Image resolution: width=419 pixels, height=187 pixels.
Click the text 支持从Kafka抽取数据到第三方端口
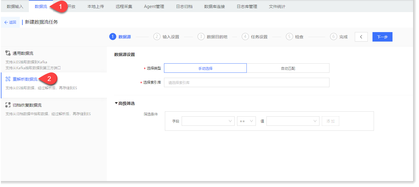[33, 68]
